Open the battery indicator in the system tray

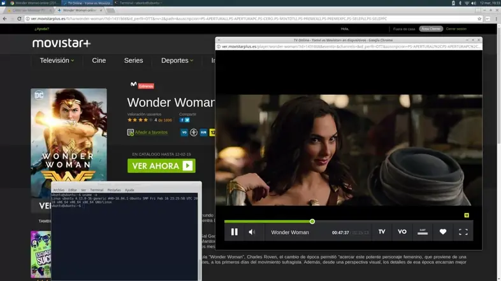[x=453, y=3]
